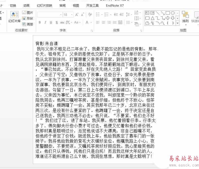Screen dimensions: 199x169
Task: Click the Decrease Font Size icon
Action: point(82,15)
